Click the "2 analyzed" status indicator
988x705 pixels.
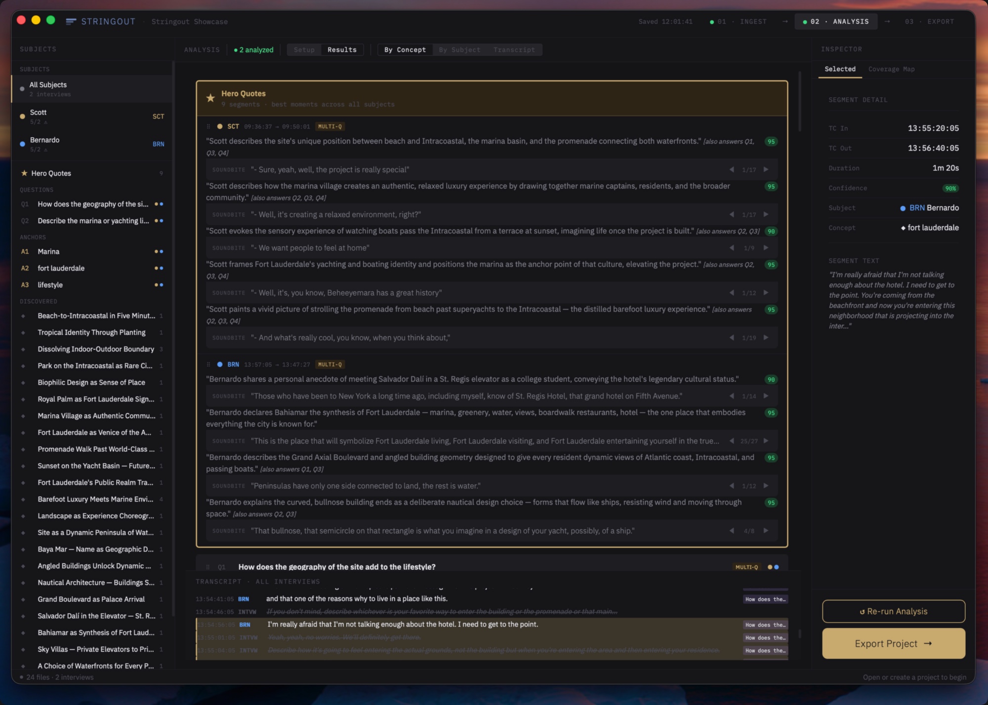253,50
